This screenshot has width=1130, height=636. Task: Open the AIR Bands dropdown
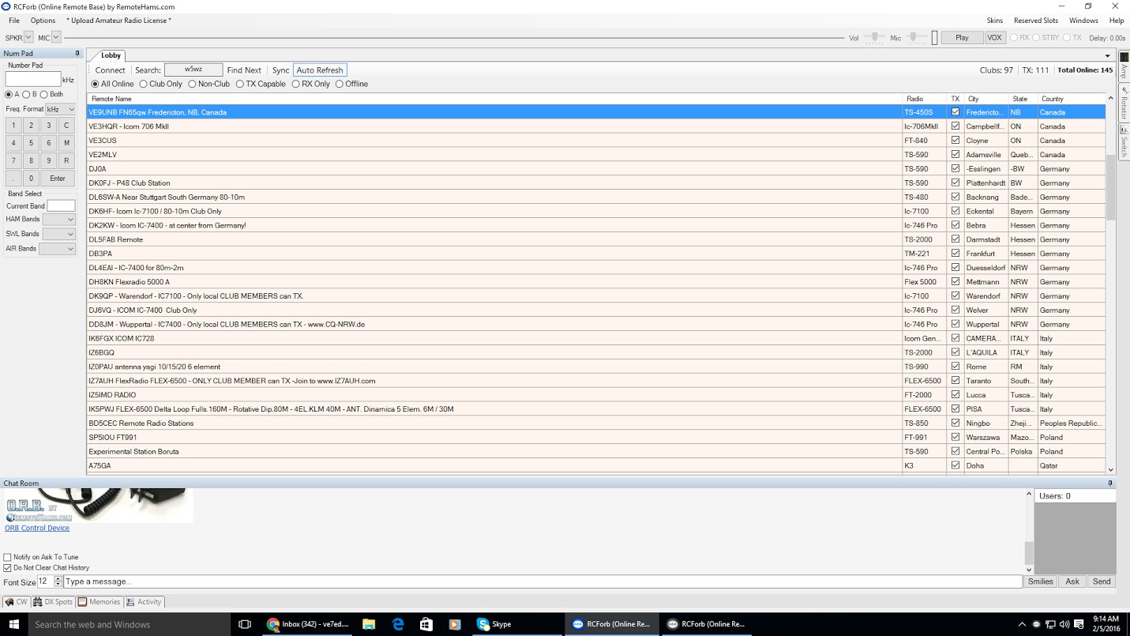point(57,248)
